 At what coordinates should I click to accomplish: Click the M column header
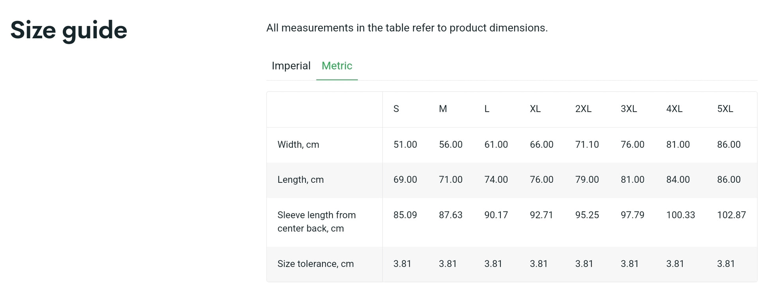[x=443, y=109]
